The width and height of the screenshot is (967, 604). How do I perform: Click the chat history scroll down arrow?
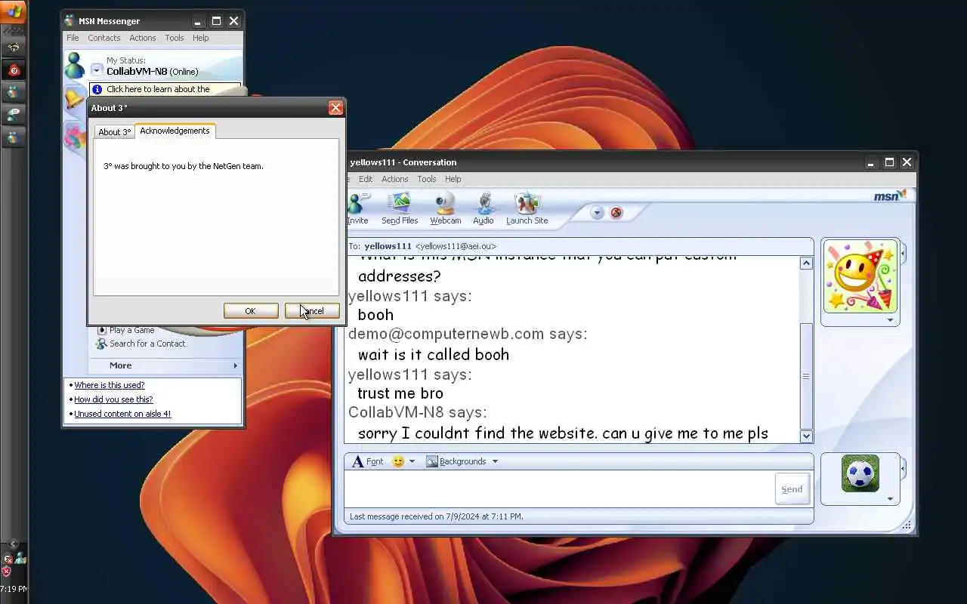806,436
